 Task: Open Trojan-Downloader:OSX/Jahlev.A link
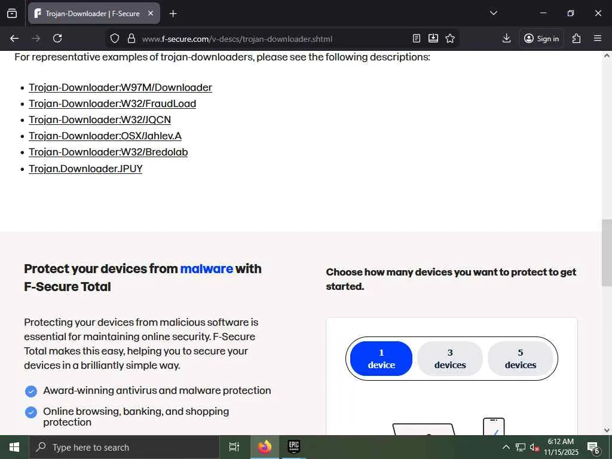(105, 136)
